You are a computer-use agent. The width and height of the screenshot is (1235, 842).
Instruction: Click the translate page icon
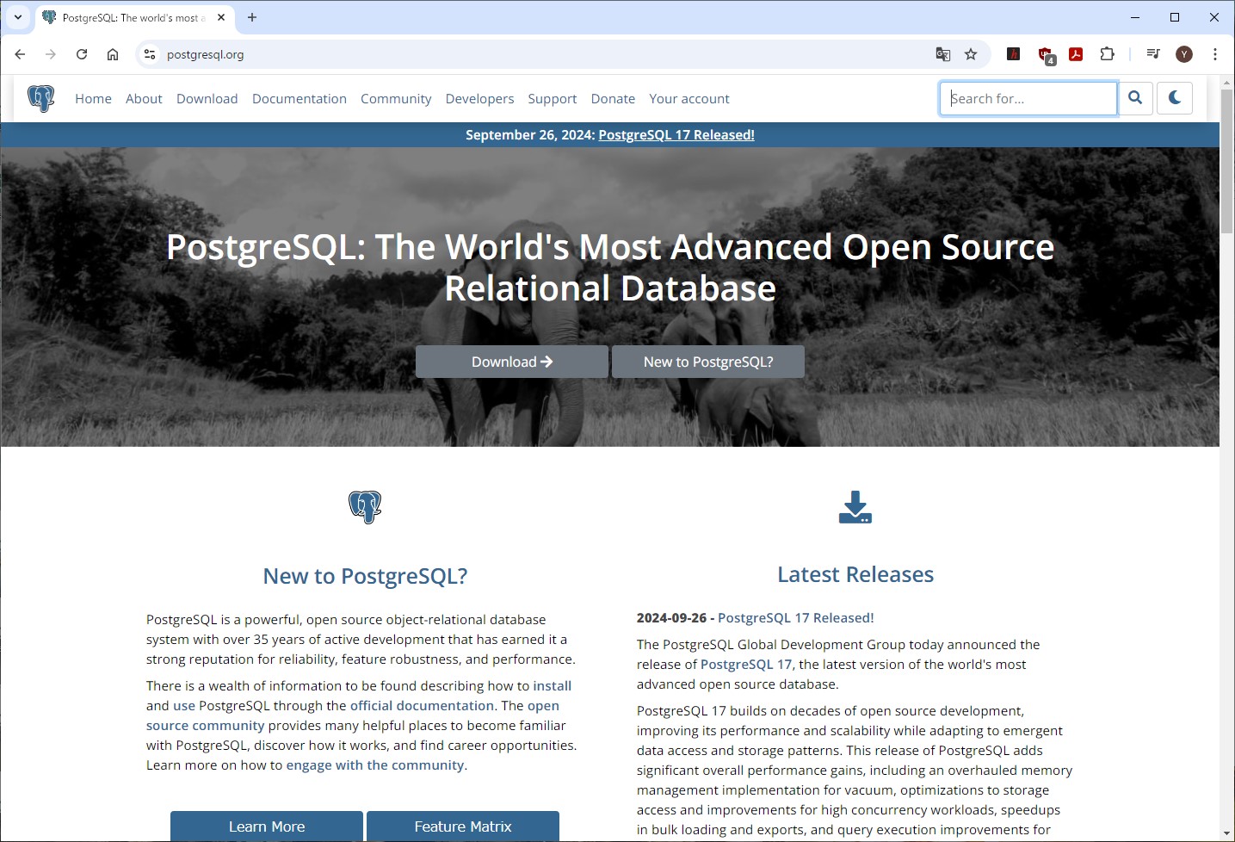[943, 54]
